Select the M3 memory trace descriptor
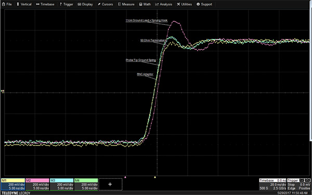 coord(62,185)
